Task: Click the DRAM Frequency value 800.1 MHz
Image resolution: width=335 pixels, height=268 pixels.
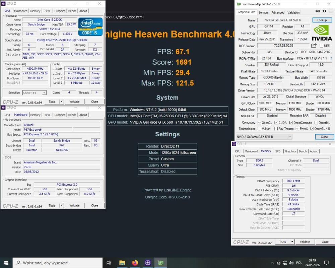Action: [x=293, y=181]
